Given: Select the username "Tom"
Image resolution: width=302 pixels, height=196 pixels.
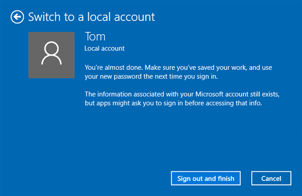Looking at the screenshot, I should point(95,36).
